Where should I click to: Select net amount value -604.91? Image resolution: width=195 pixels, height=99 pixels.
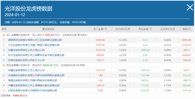coord(186,85)
